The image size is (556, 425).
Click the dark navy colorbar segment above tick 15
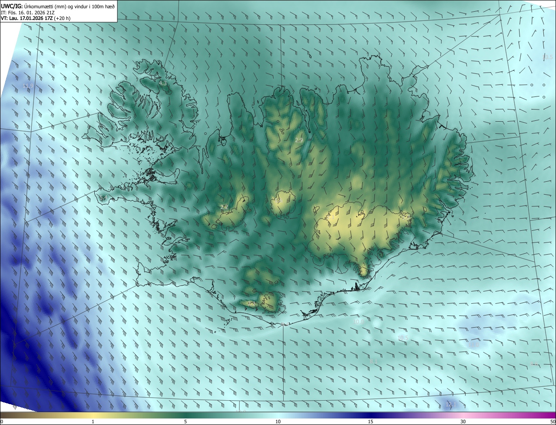coord(371,415)
